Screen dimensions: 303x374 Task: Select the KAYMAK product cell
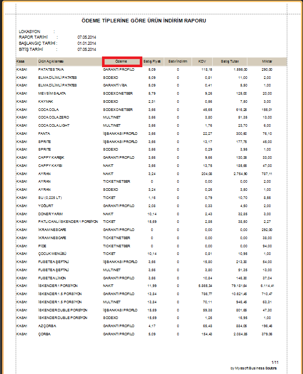coord(45,101)
